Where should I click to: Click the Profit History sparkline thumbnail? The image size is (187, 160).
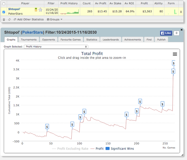[69, 12]
